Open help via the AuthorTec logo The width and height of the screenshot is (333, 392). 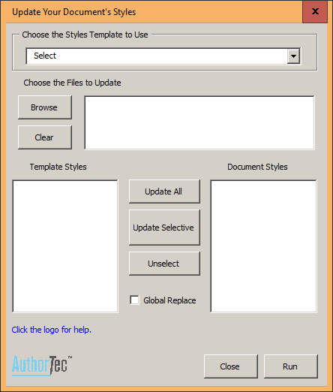coord(41,366)
